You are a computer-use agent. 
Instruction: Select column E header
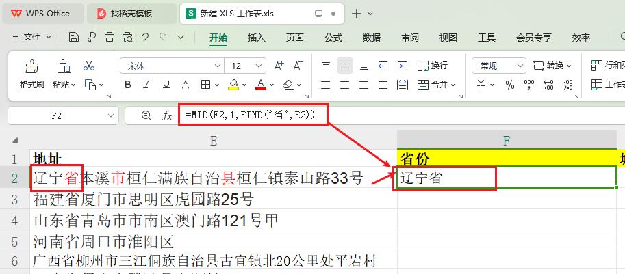(214, 140)
